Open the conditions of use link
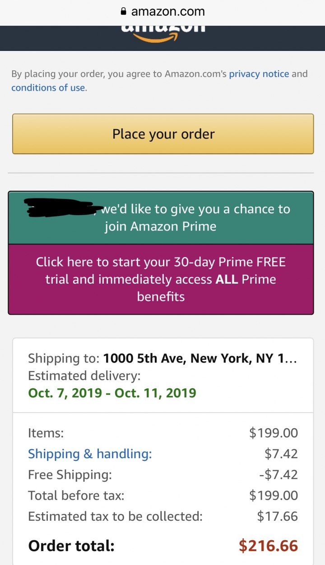Viewport: 325px width, 565px height. pos(48,88)
